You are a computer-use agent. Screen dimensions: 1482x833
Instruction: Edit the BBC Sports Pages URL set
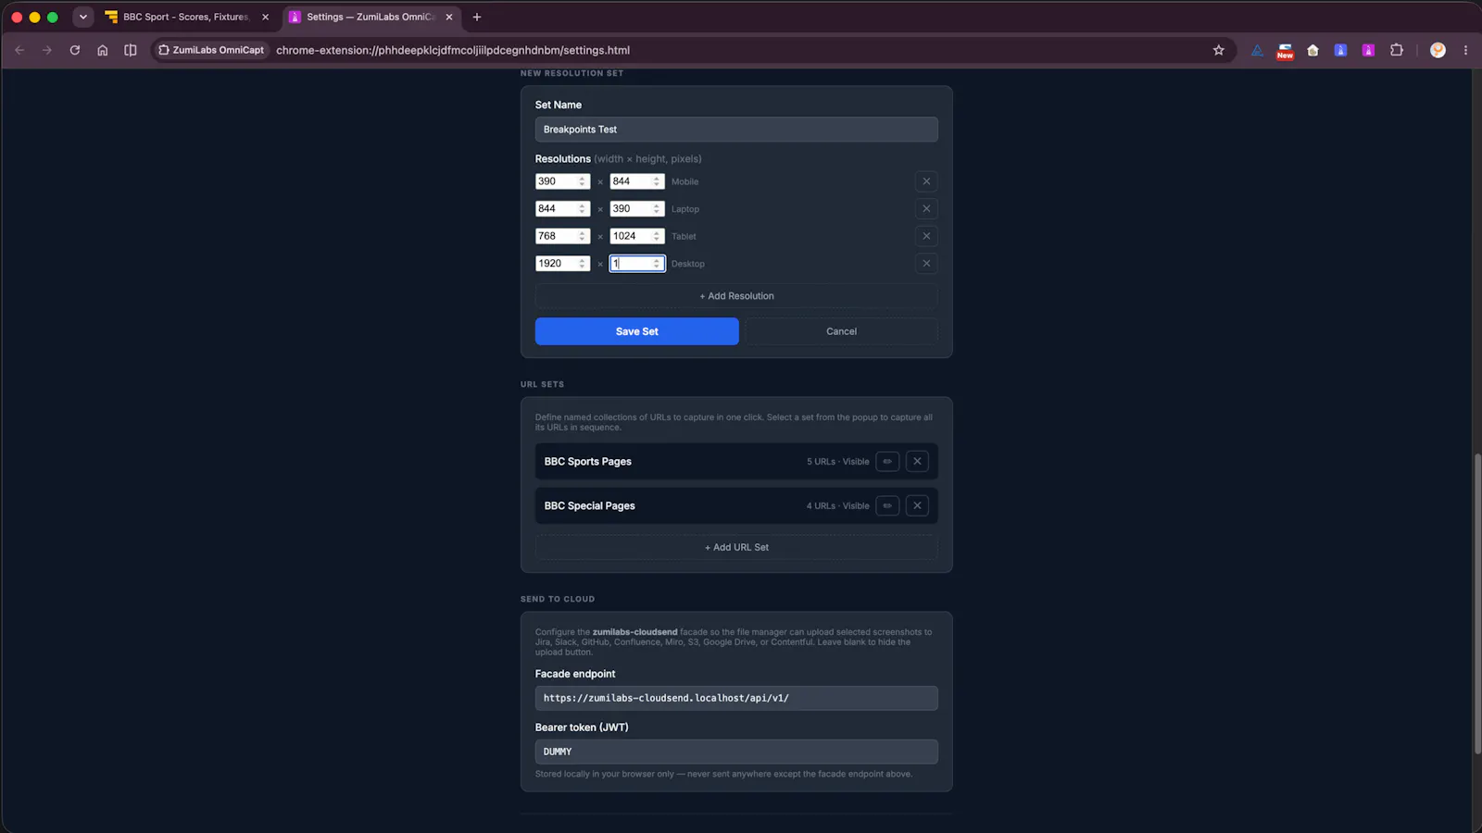[x=887, y=461]
